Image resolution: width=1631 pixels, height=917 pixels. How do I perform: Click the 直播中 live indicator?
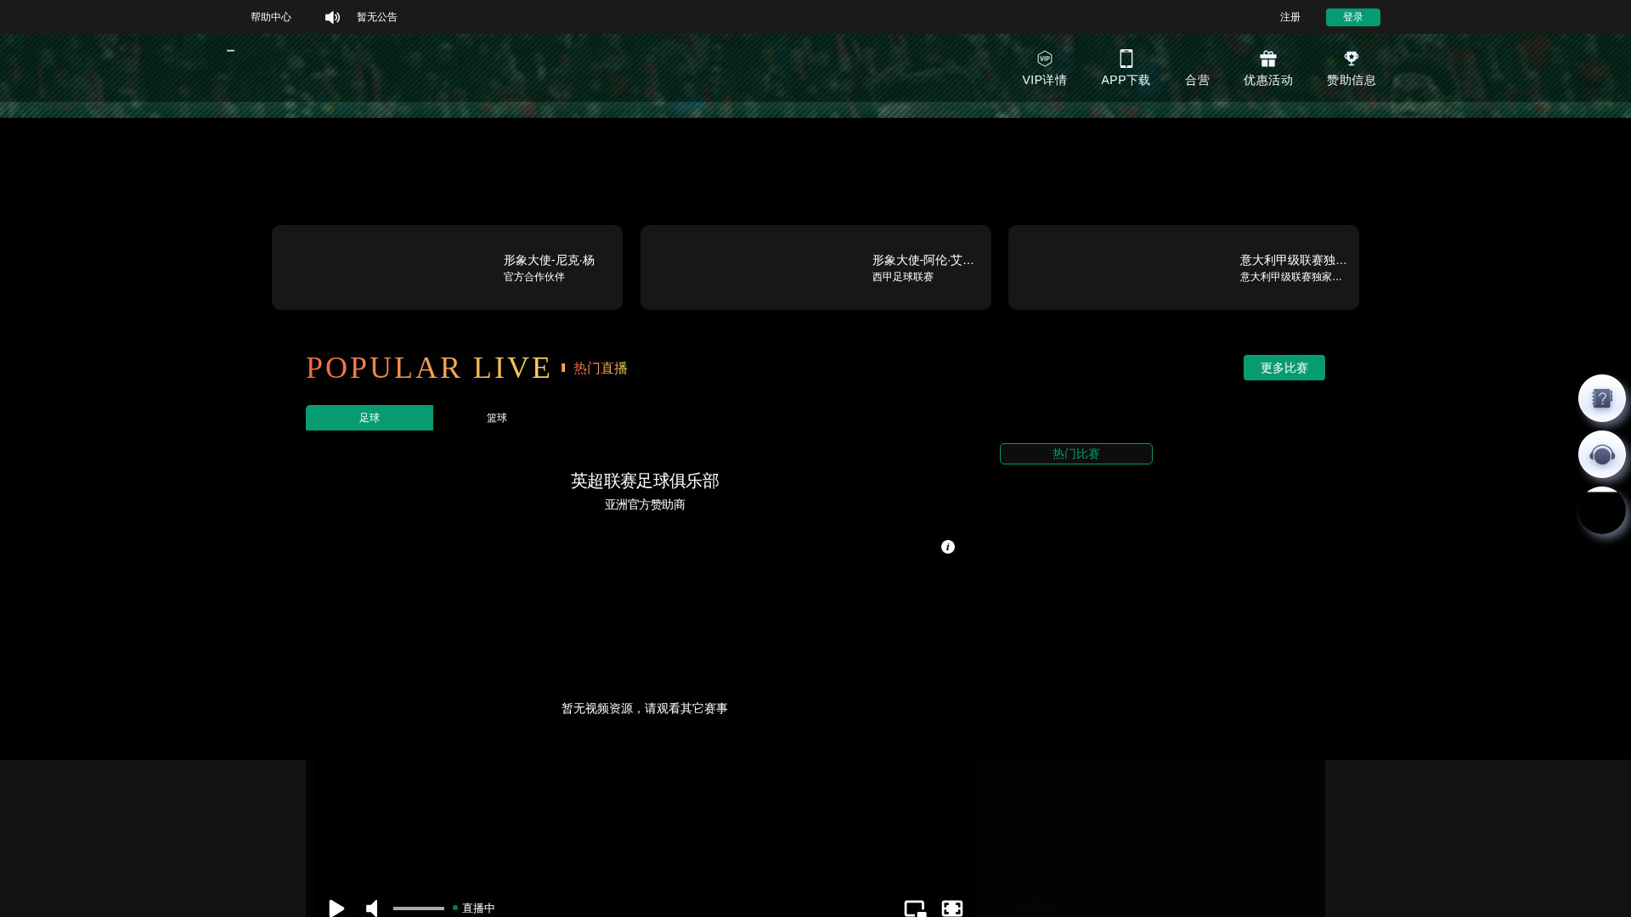[x=474, y=908]
